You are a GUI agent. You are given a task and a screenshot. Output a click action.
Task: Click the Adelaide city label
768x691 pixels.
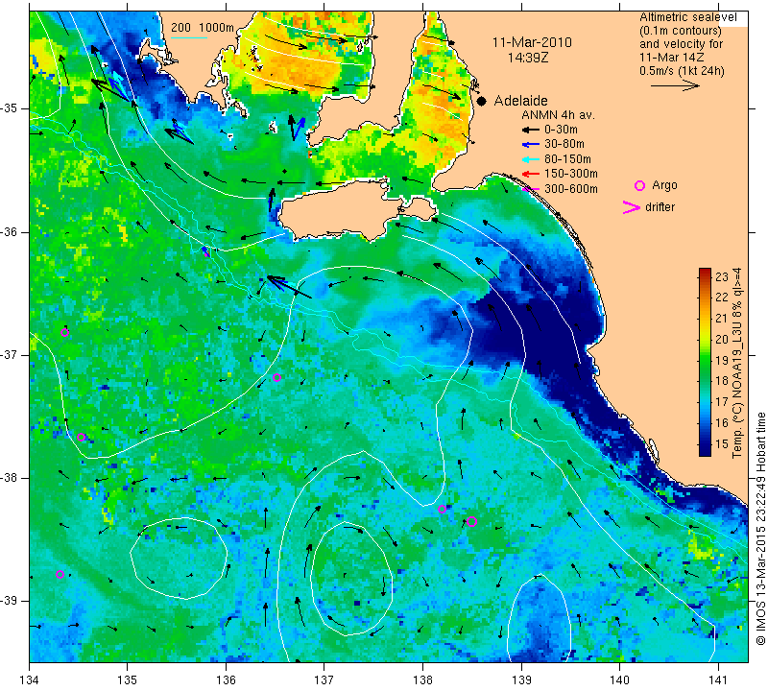pyautogui.click(x=520, y=101)
